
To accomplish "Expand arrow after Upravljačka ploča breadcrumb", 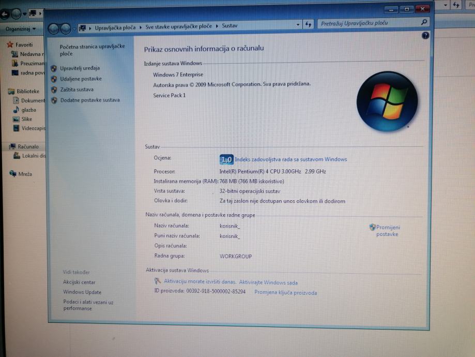I will click(141, 27).
